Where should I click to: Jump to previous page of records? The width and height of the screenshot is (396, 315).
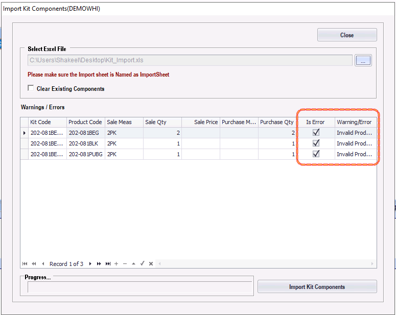tap(34, 263)
